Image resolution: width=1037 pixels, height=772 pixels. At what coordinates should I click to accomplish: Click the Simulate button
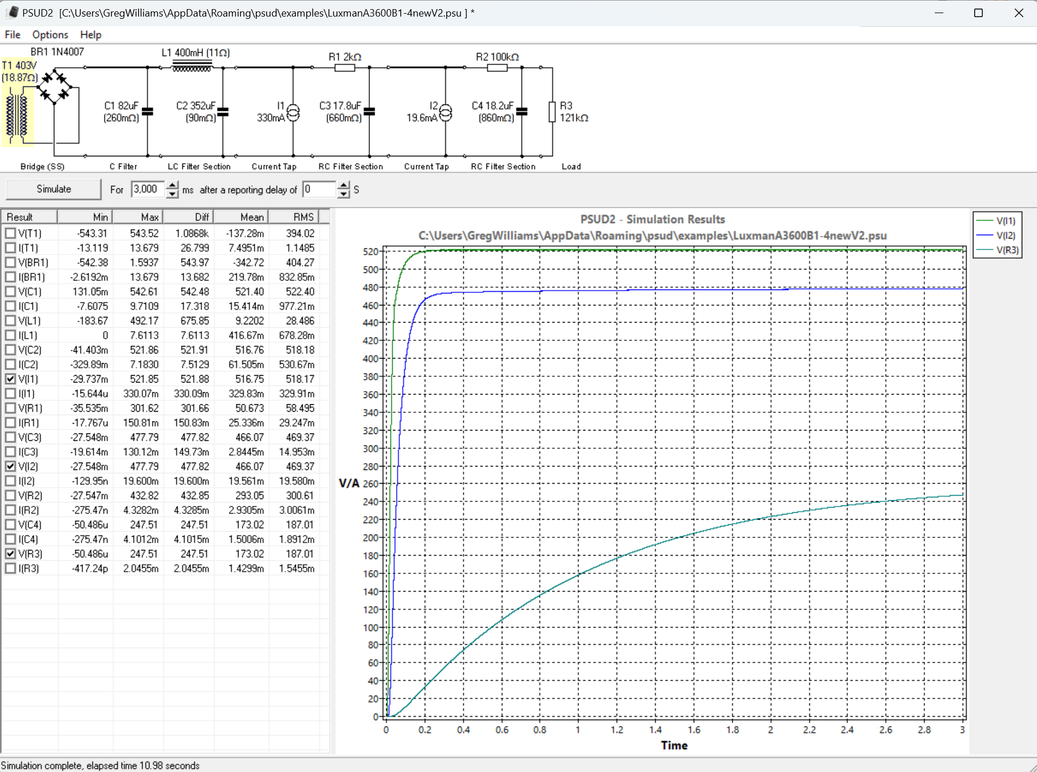(54, 189)
